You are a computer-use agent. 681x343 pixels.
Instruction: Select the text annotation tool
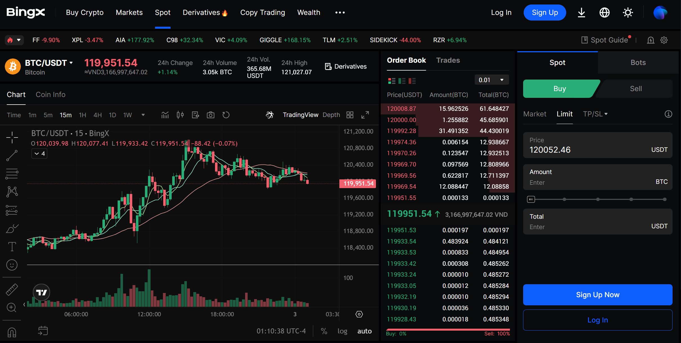tap(12, 247)
